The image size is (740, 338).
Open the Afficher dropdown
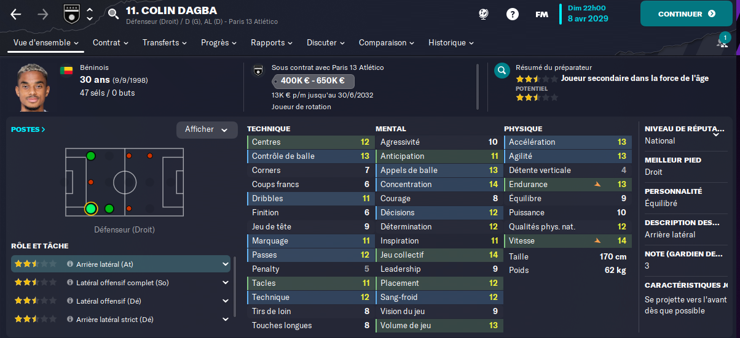pos(207,129)
